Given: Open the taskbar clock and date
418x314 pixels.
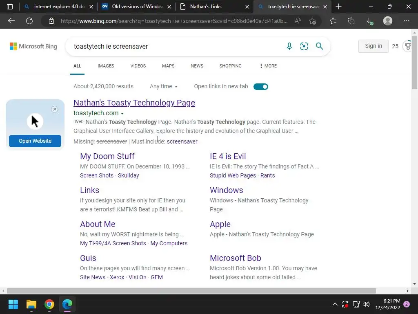Looking at the screenshot, I should (388, 304).
